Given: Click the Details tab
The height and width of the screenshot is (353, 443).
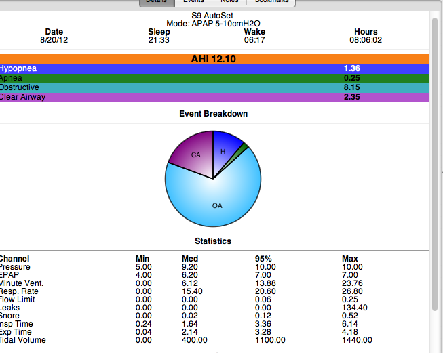Looking at the screenshot, I should tap(156, 2).
